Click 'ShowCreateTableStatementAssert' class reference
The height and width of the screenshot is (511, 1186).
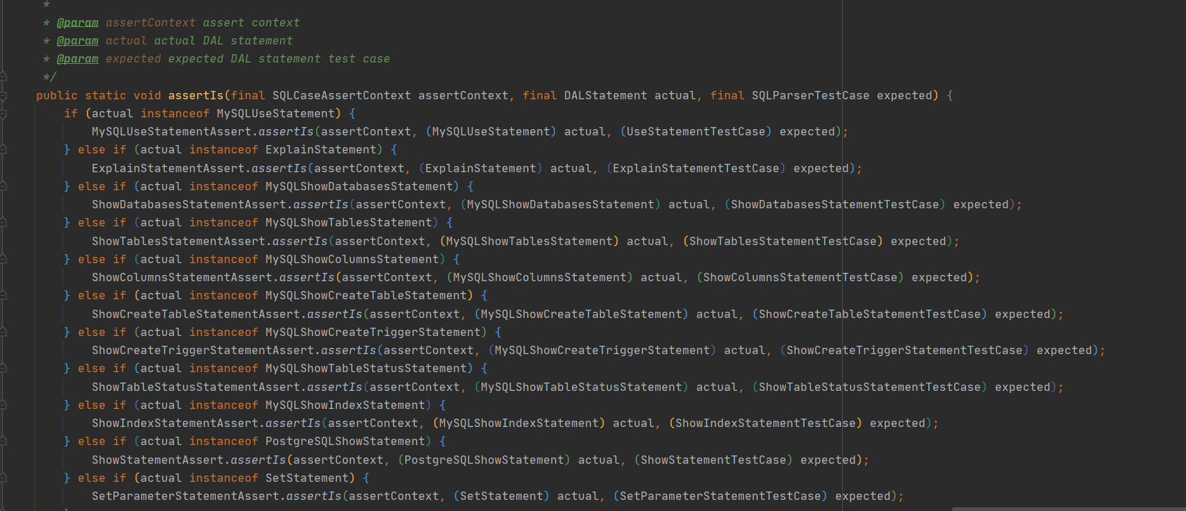coord(196,315)
